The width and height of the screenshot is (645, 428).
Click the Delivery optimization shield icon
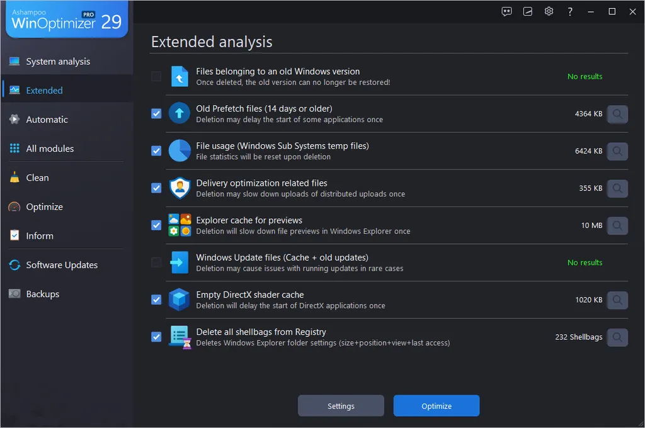pyautogui.click(x=180, y=188)
